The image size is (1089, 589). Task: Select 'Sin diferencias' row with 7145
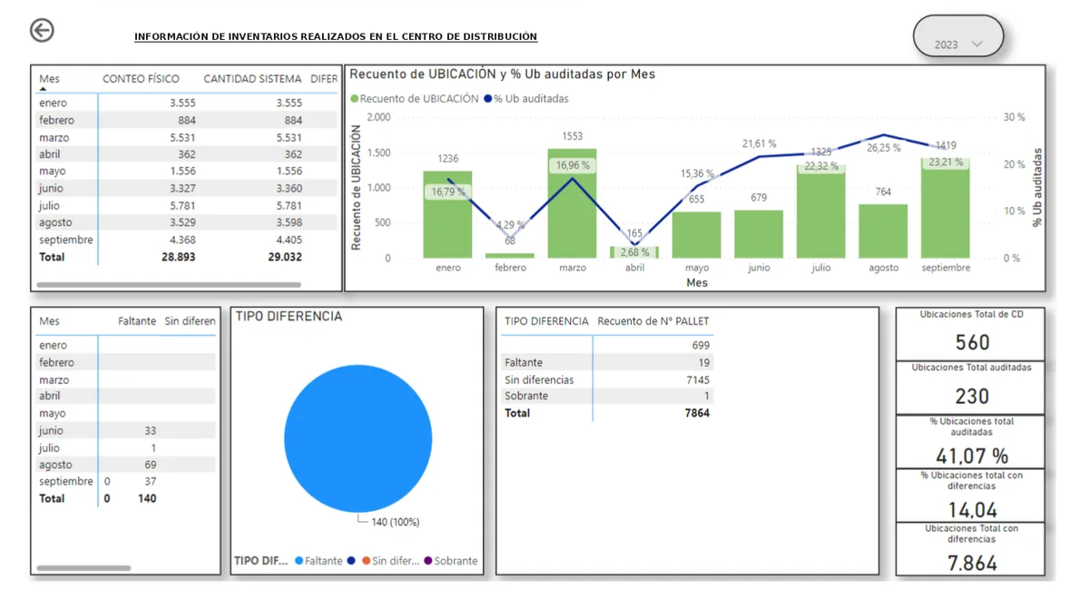(x=607, y=379)
